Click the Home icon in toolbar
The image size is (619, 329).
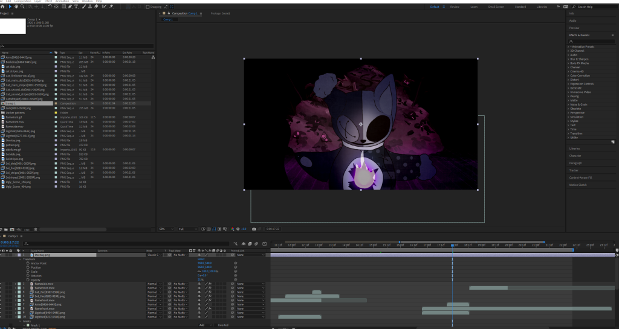[x=3, y=7]
